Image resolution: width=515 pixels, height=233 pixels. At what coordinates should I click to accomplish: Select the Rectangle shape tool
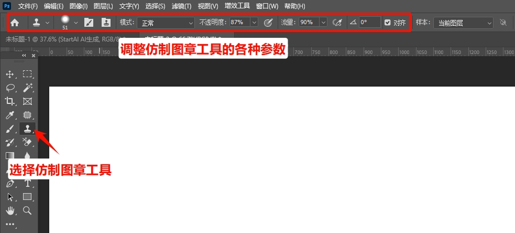pyautogui.click(x=27, y=197)
